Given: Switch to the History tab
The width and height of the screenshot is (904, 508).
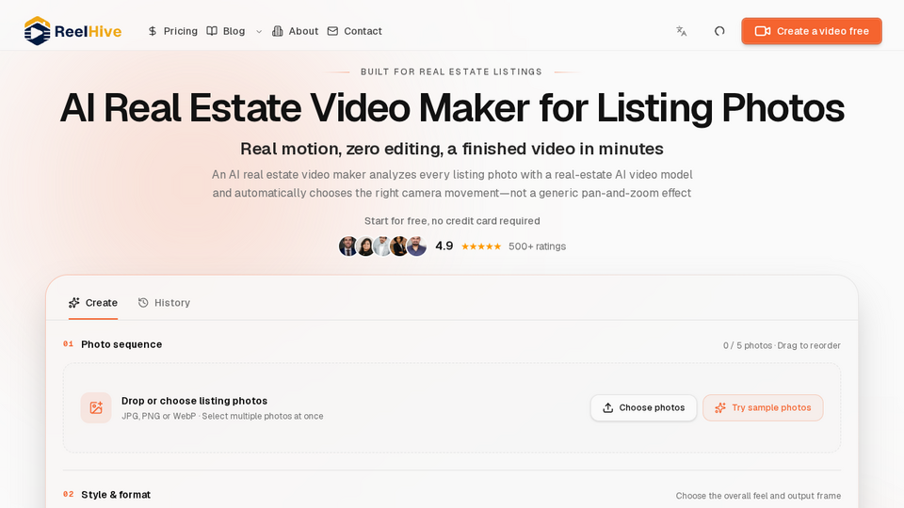Looking at the screenshot, I should coord(164,303).
